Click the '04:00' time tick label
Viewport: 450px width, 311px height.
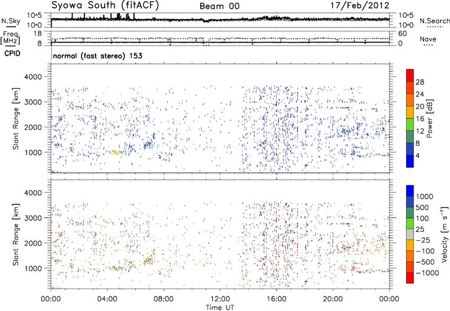(x=107, y=299)
